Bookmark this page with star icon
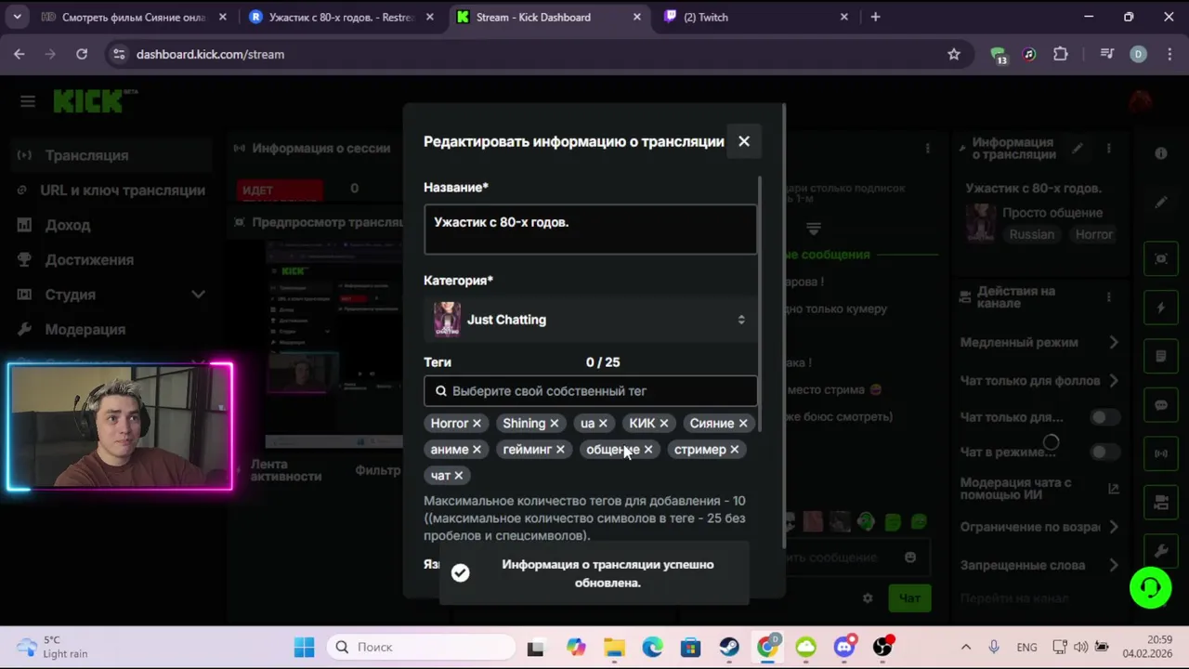1189x669 pixels. coord(953,54)
